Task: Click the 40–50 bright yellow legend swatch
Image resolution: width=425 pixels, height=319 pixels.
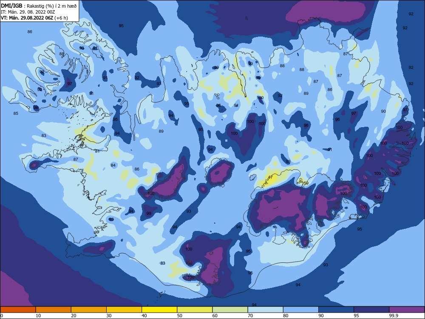Action: 159,310
